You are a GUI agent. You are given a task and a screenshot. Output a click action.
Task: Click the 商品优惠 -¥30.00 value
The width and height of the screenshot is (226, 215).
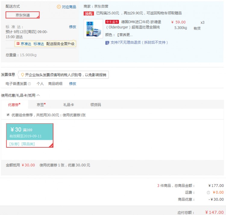click(216, 199)
